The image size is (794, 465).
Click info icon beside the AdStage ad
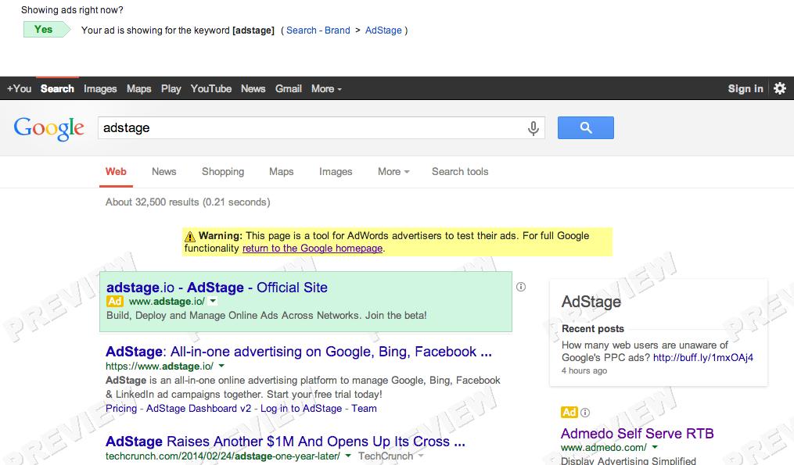click(x=521, y=287)
